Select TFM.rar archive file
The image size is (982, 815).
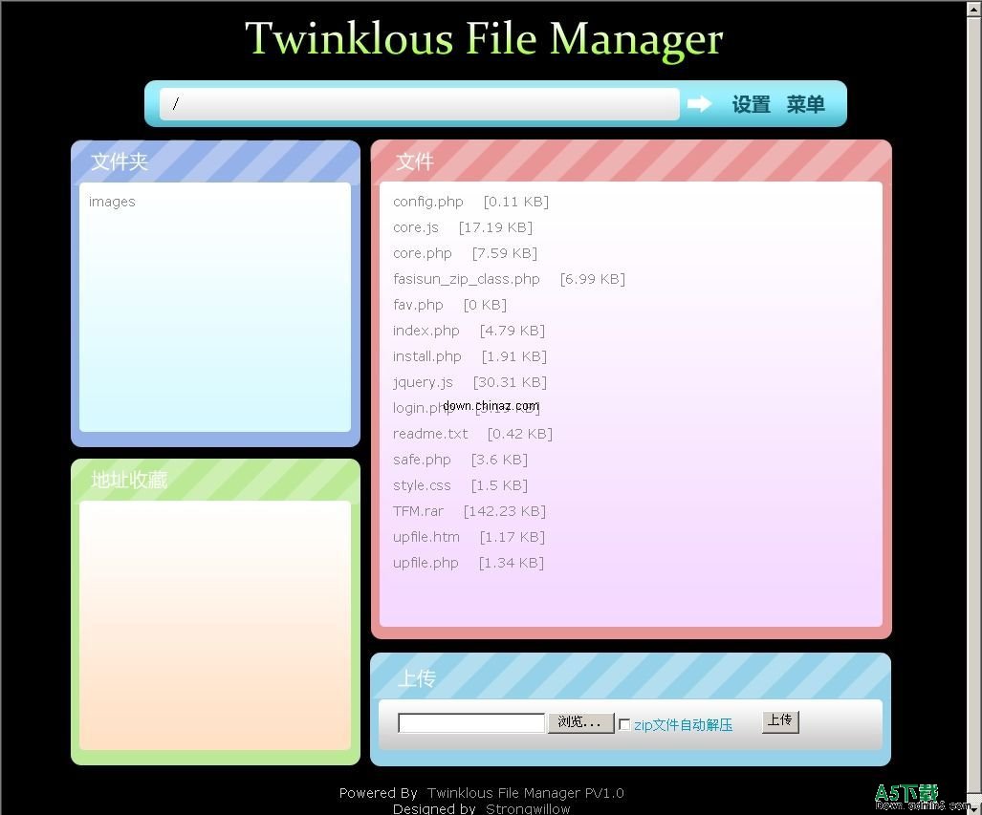pos(418,511)
